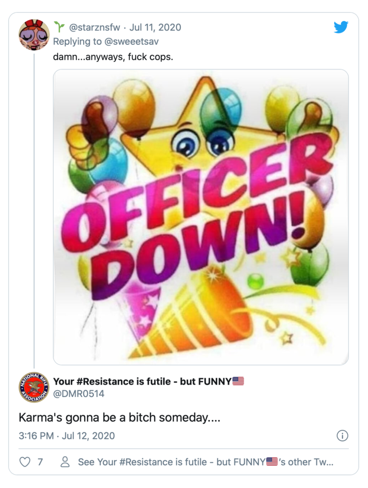Click the seedling emoji display name

[59, 27]
